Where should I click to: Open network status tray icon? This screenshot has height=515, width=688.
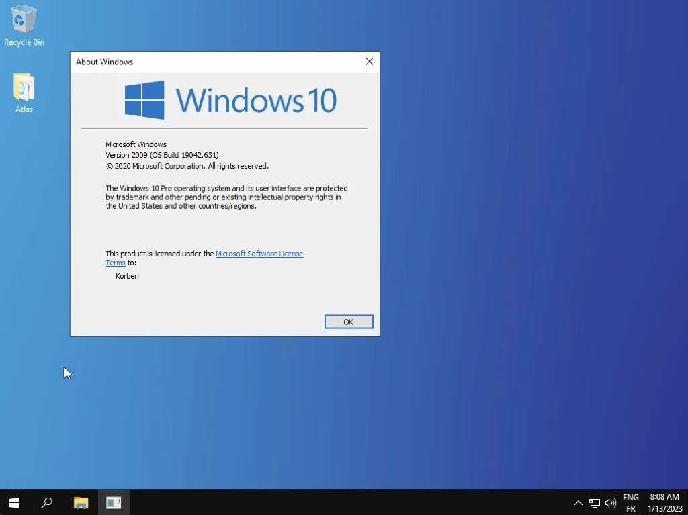point(594,503)
